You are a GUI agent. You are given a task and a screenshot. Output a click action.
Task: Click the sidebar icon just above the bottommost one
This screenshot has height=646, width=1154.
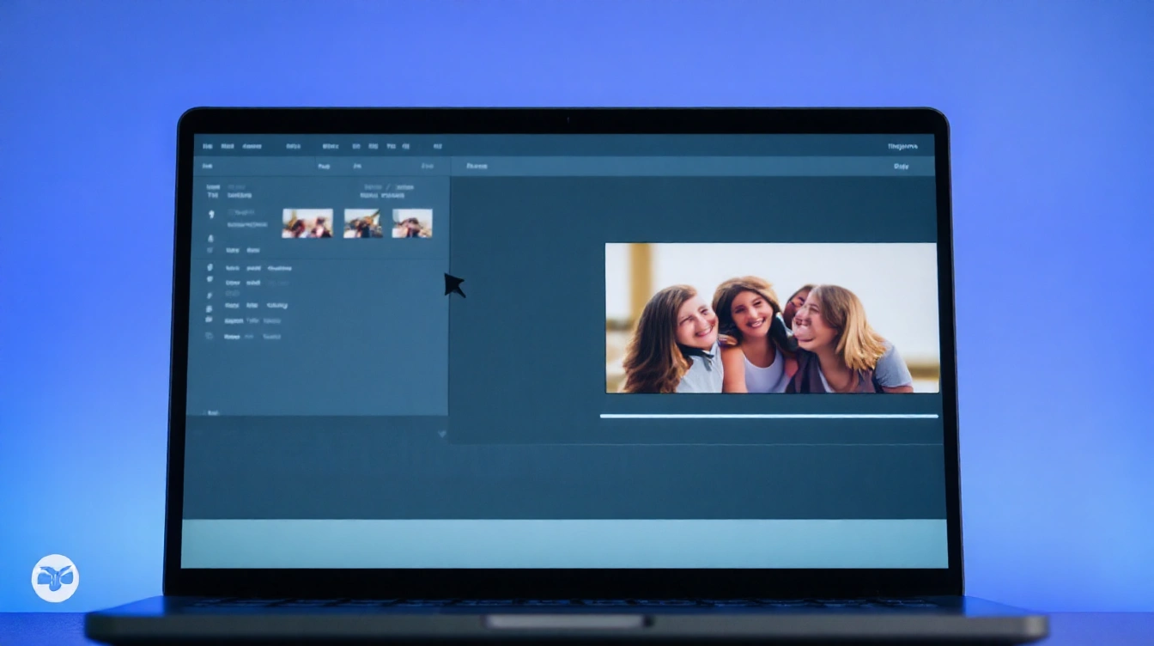pyautogui.click(x=209, y=320)
